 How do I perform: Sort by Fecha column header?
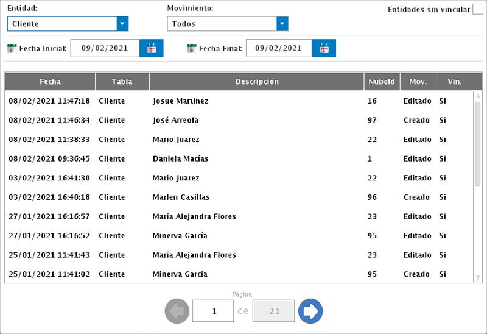50,82
